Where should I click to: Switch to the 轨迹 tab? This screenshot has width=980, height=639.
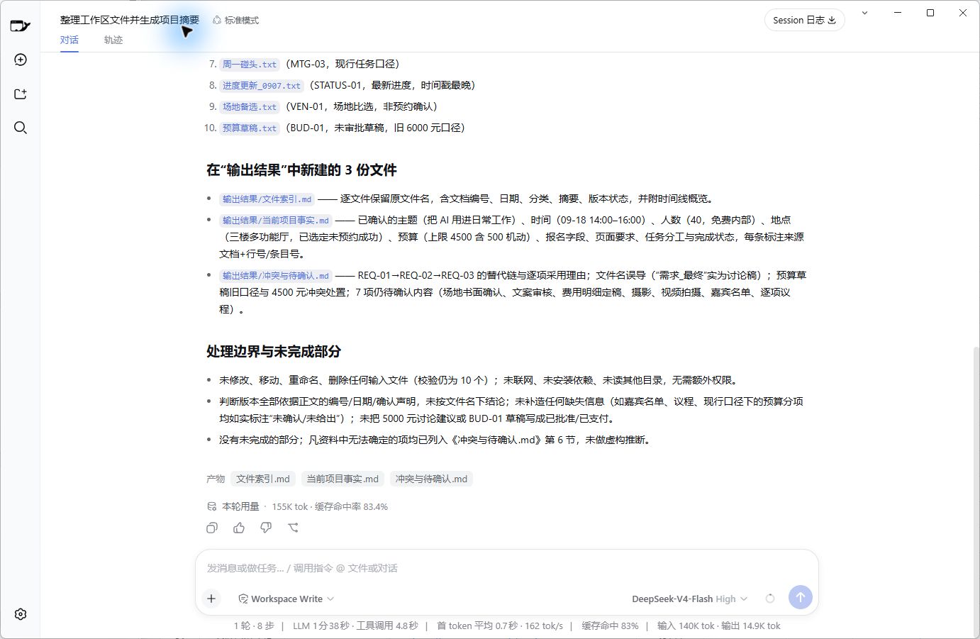point(113,40)
